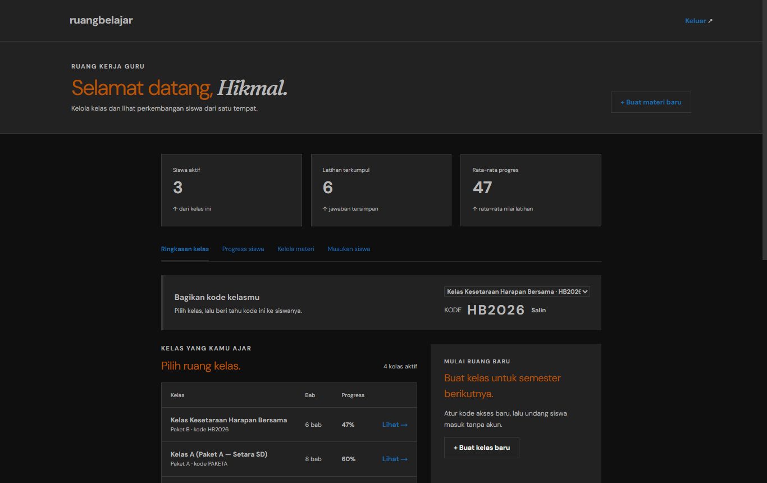The height and width of the screenshot is (483, 767).
Task: Select the Rata-rata progres stat card
Action: point(531,190)
